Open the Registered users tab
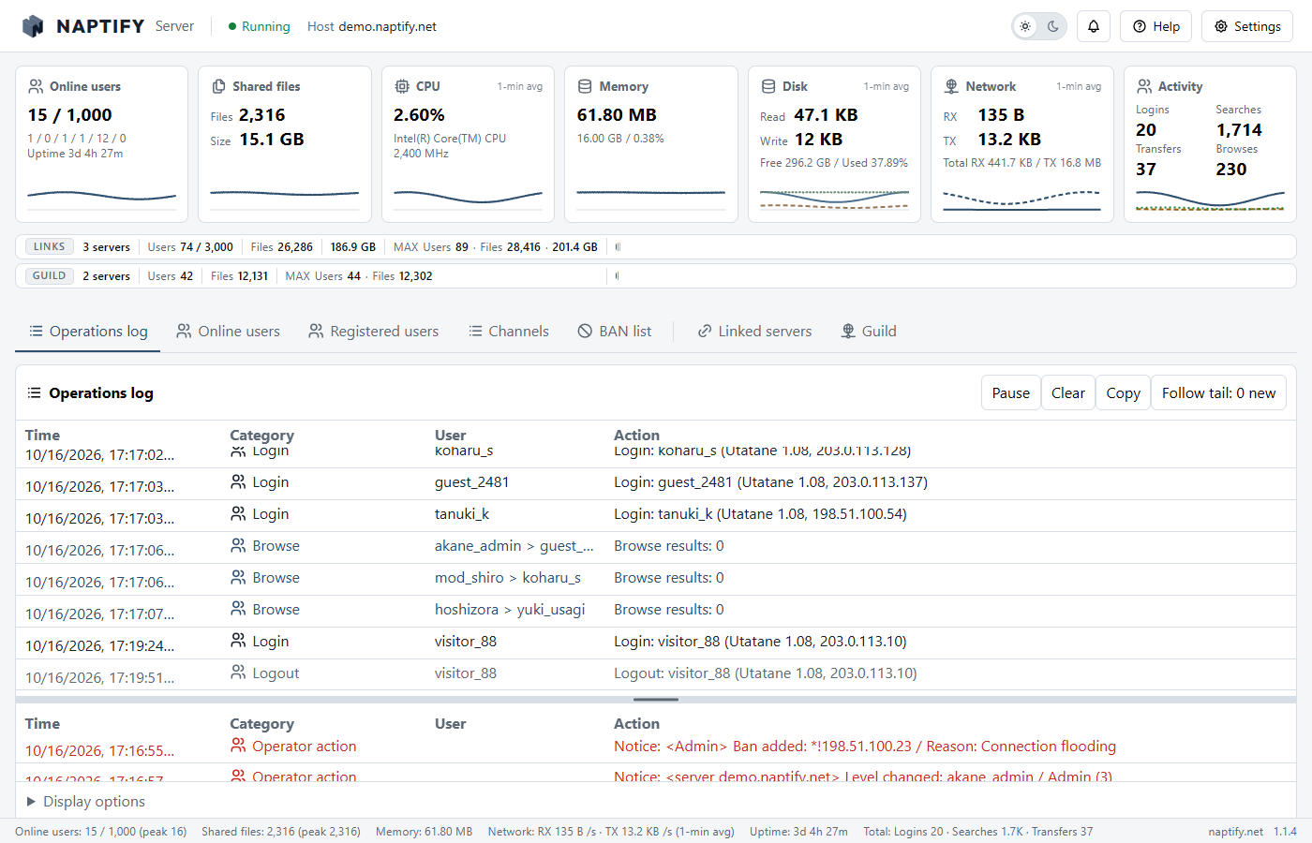This screenshot has height=843, width=1312. click(374, 332)
